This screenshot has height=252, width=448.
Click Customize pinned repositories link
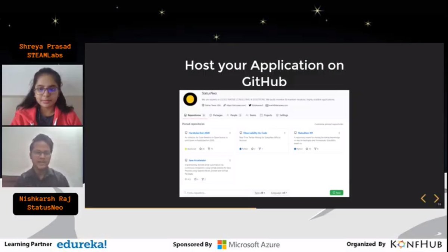click(x=329, y=124)
